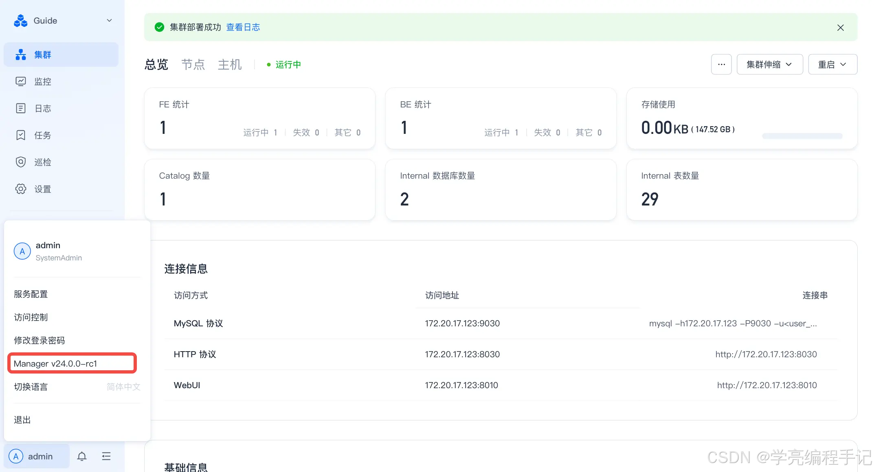Screen dimensions: 874x472
Task: Click the Guide logo icon
Action: 20,21
